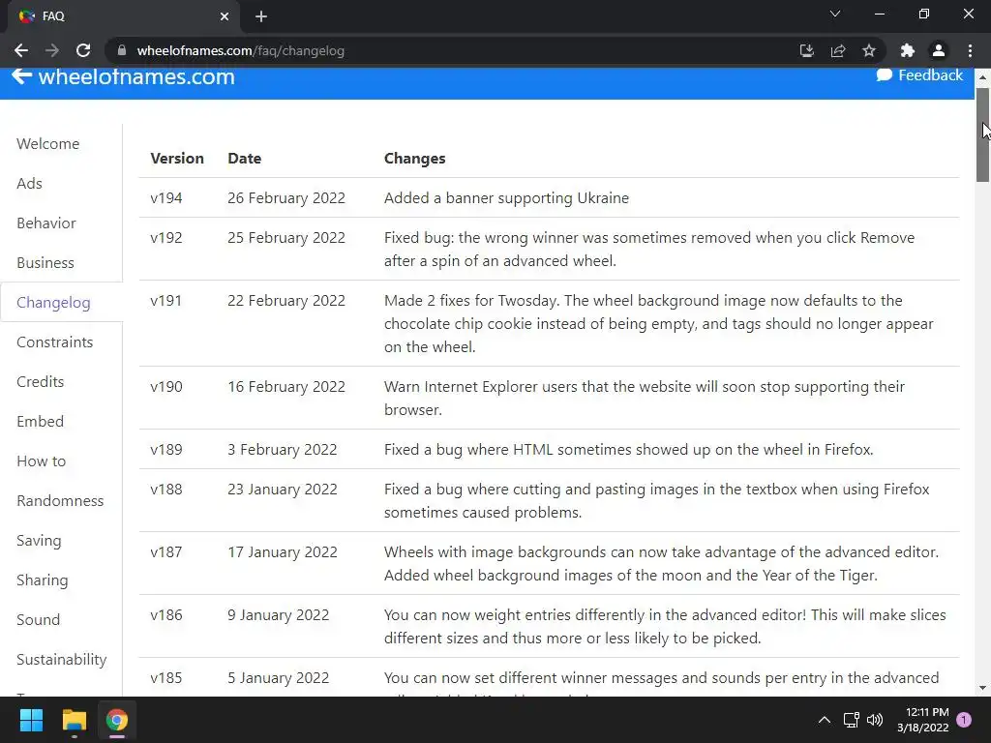Click the volume speaker tray icon
The width and height of the screenshot is (991, 743).
tap(875, 720)
